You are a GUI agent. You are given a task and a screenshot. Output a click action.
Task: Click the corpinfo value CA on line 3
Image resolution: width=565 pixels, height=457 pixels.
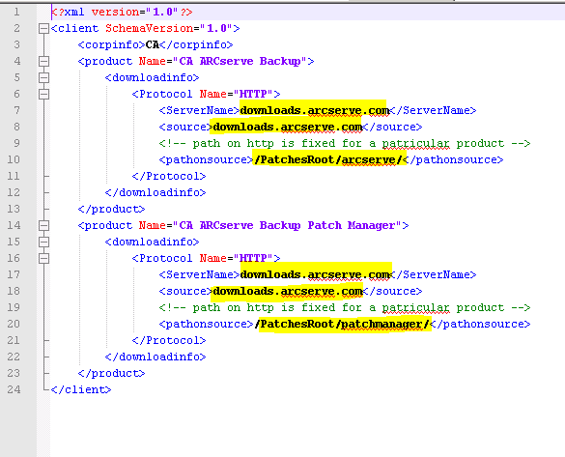point(153,44)
